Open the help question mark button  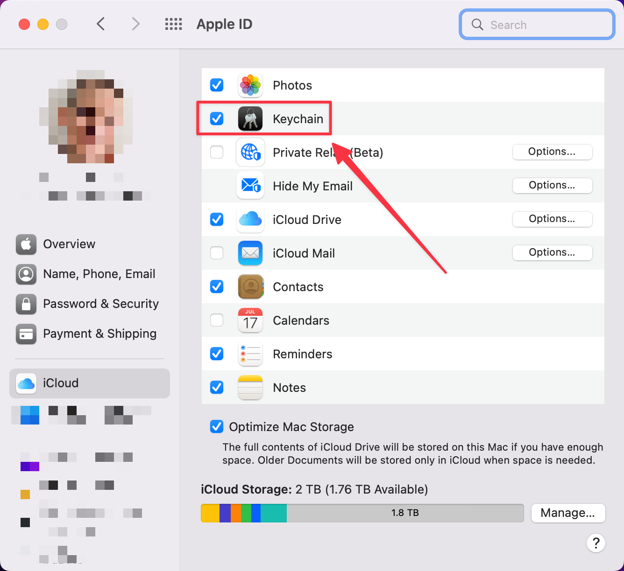coord(596,543)
